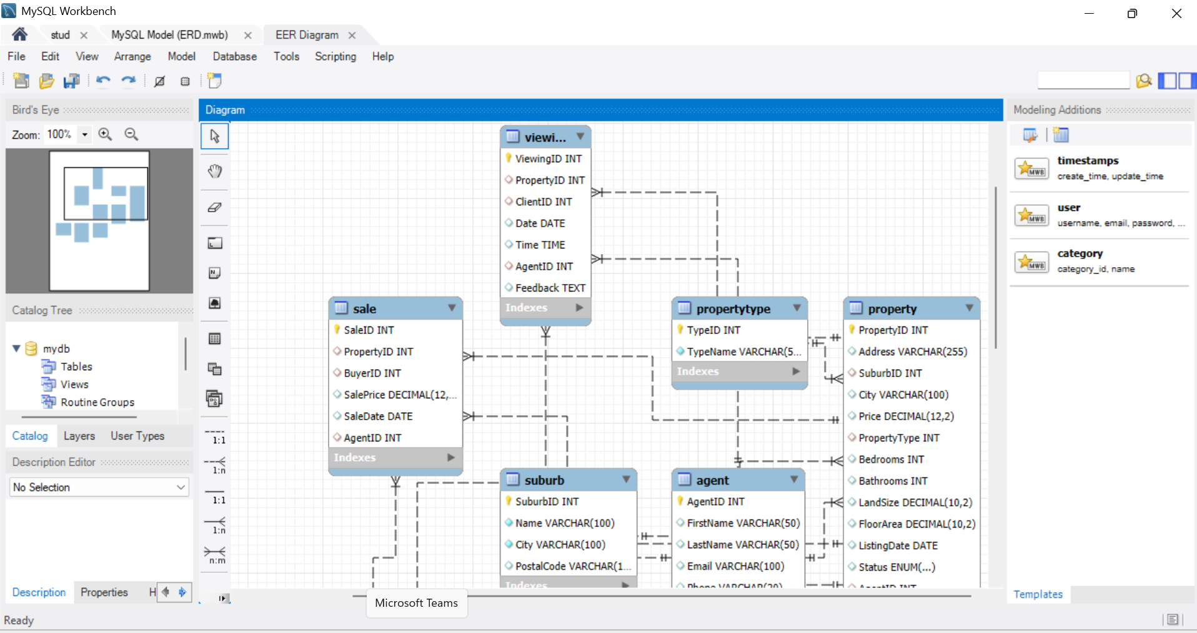Click the Save Model toolbar icon

tap(72, 81)
